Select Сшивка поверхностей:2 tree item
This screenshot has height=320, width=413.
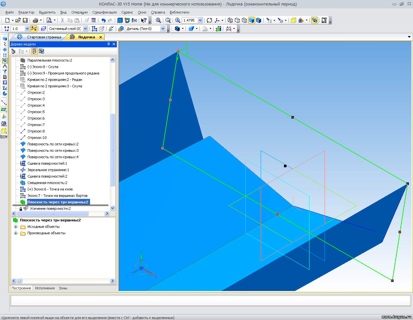(47, 176)
